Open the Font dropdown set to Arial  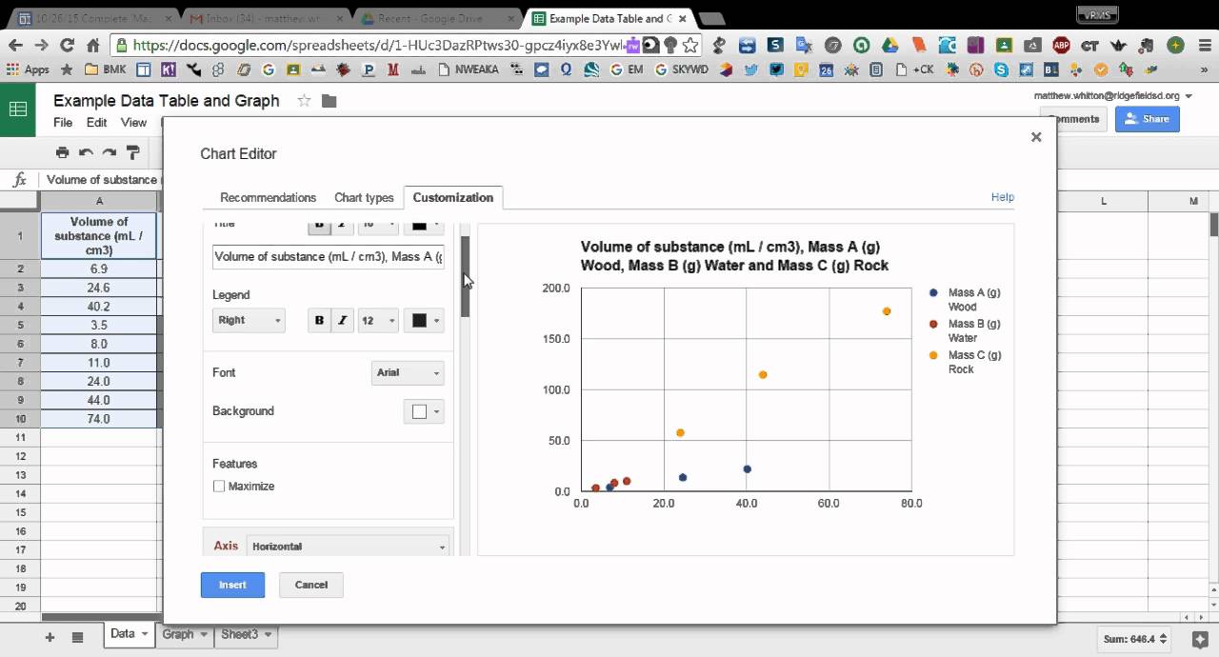pos(408,373)
